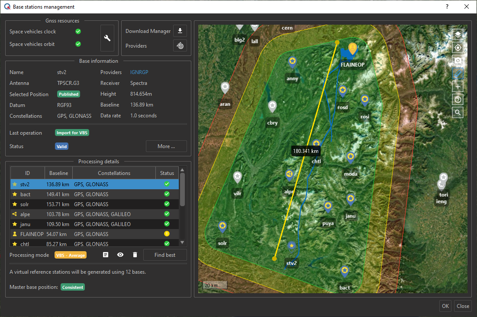
Task: Open the map layers selector
Action: point(458,35)
